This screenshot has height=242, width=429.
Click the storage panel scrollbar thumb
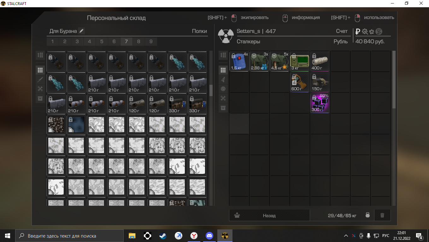211,90
